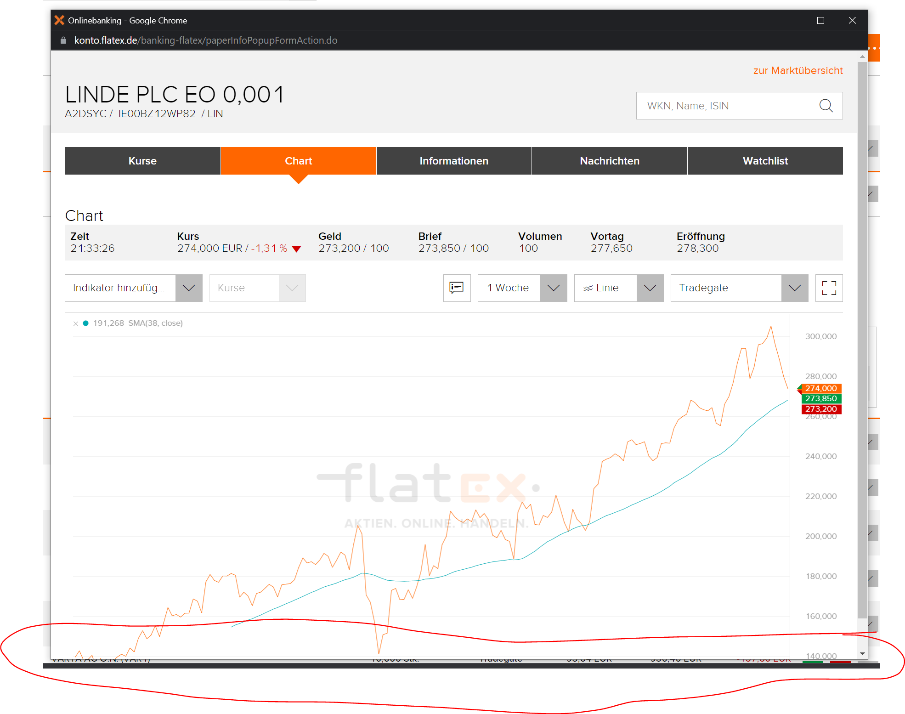The height and width of the screenshot is (714, 905).
Task: Minimize the Onlinebanking Chrome window
Action: point(790,20)
